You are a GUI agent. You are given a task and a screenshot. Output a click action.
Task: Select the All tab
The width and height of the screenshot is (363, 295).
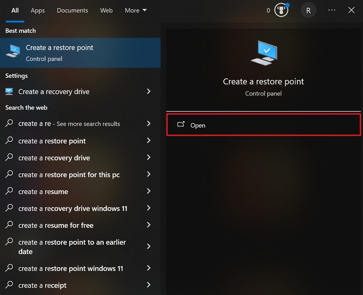click(15, 10)
